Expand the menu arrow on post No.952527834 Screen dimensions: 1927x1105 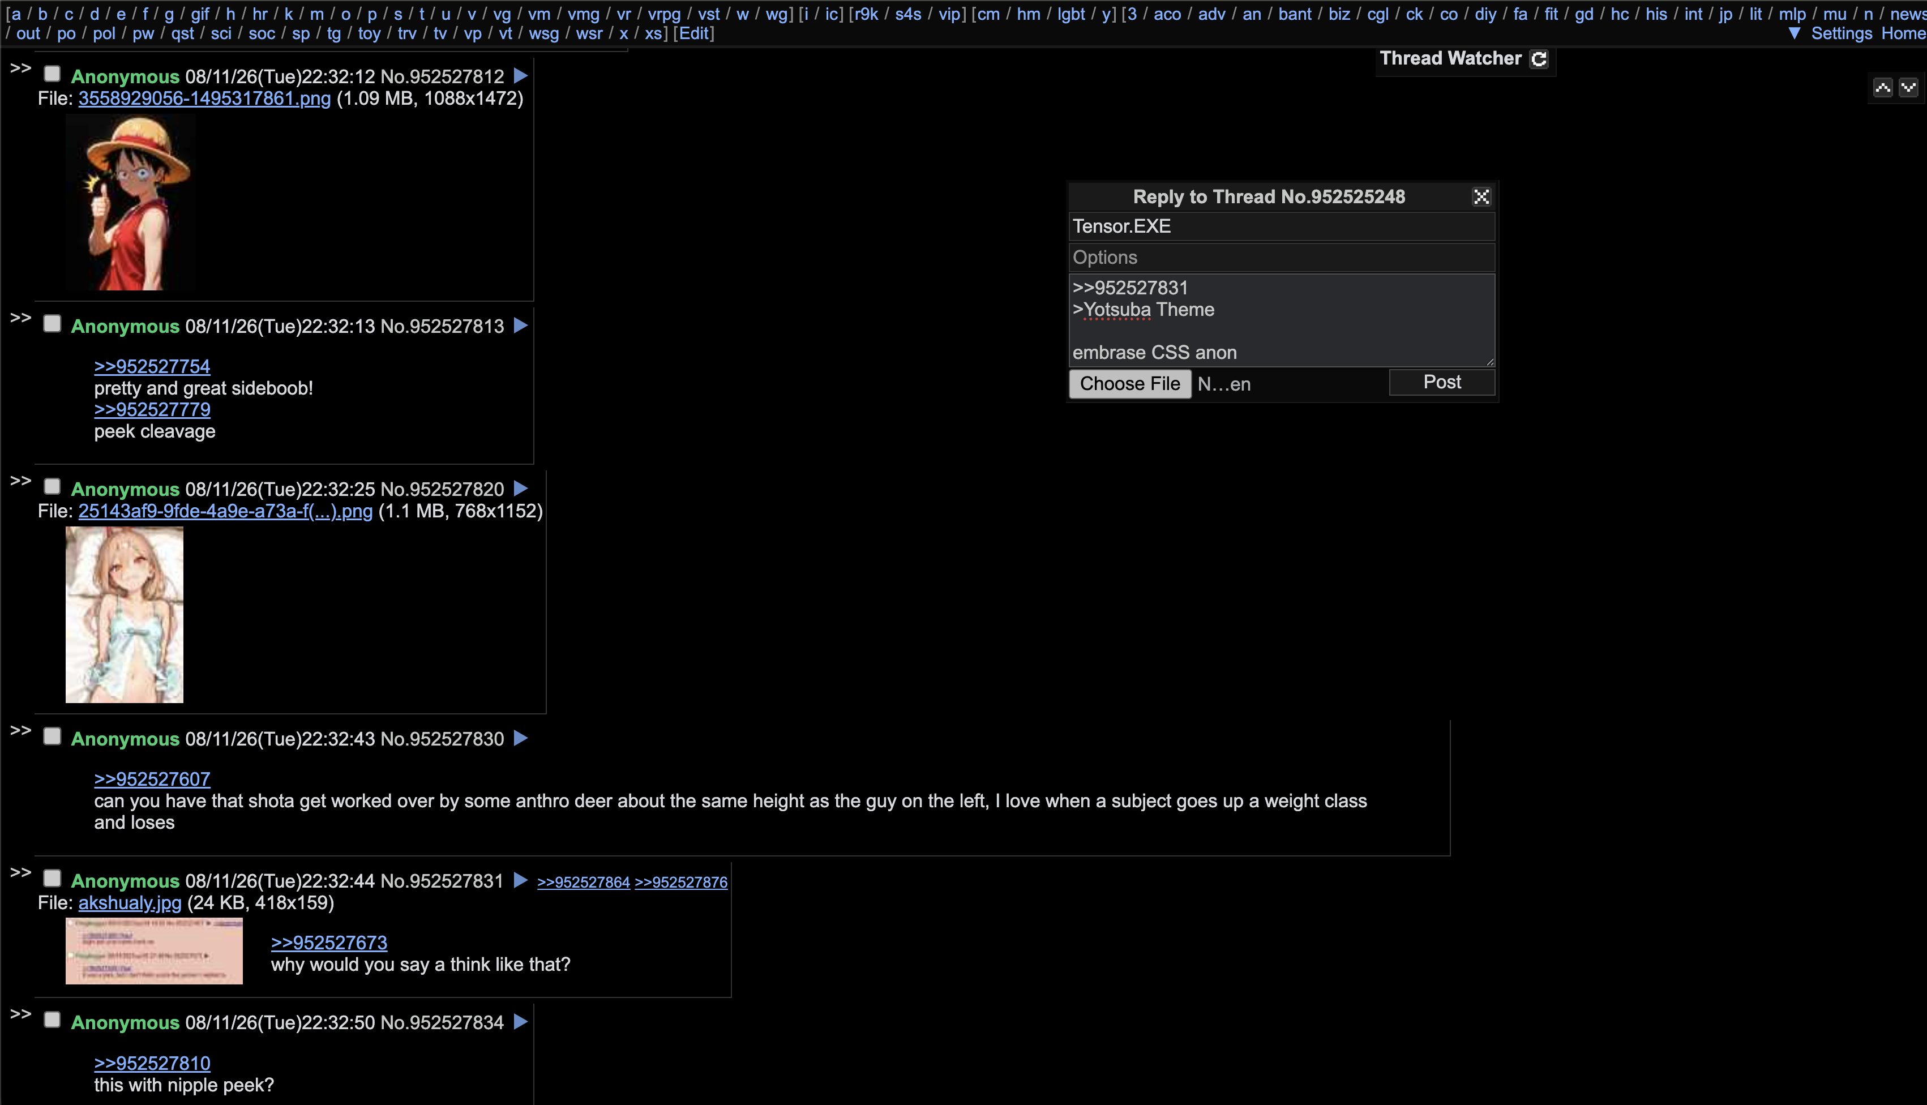(521, 1022)
